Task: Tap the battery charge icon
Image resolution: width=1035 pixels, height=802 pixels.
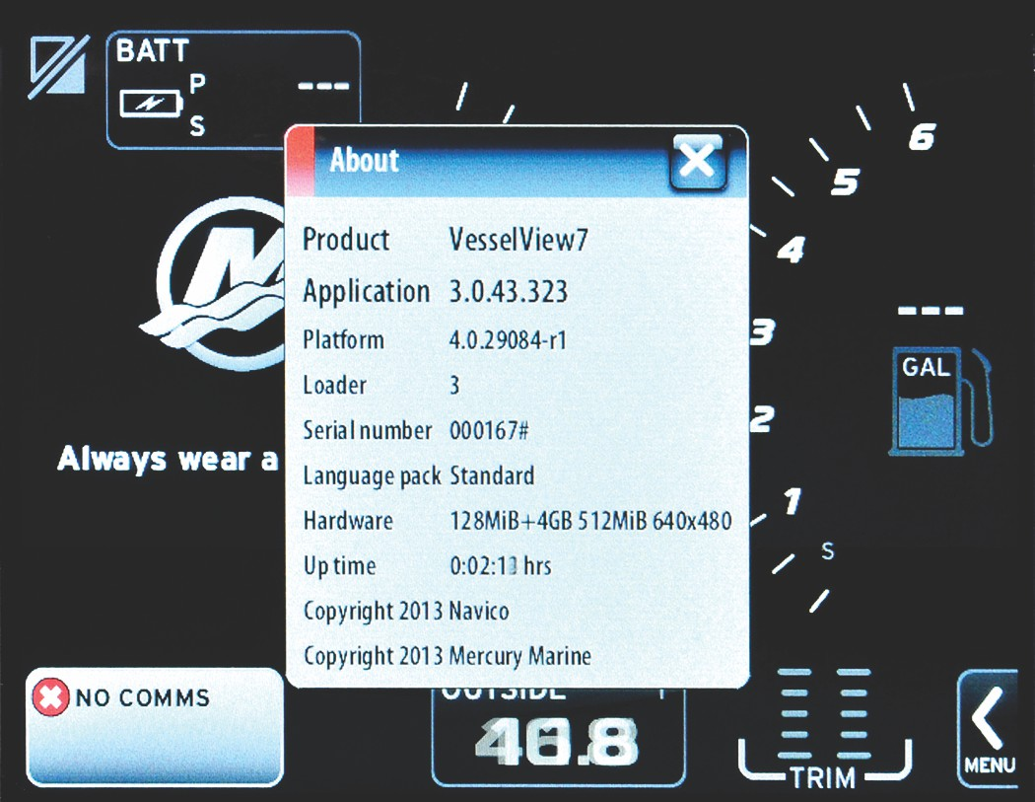Action: tap(151, 104)
